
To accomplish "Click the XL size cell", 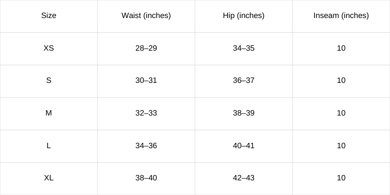I will click(x=49, y=178).
